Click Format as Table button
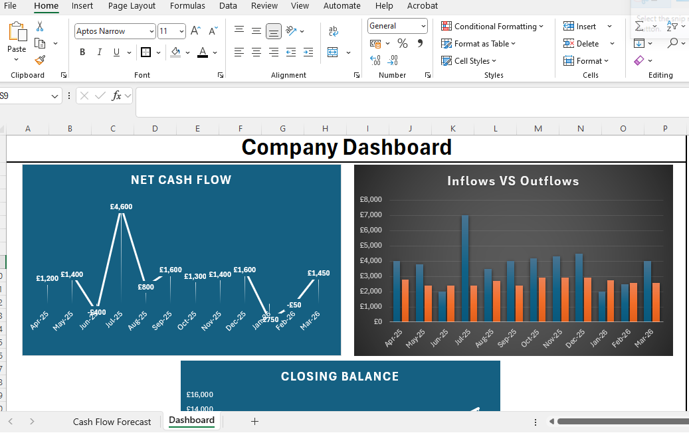Viewport: 689px width, 433px height. (x=478, y=43)
